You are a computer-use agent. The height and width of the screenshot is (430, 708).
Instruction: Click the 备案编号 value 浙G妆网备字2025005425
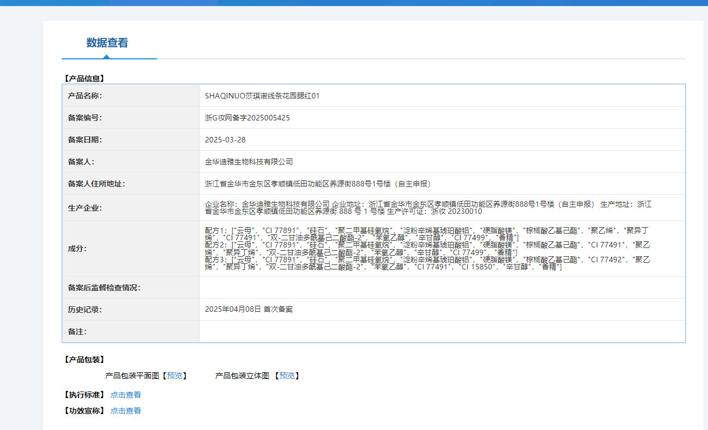point(247,118)
